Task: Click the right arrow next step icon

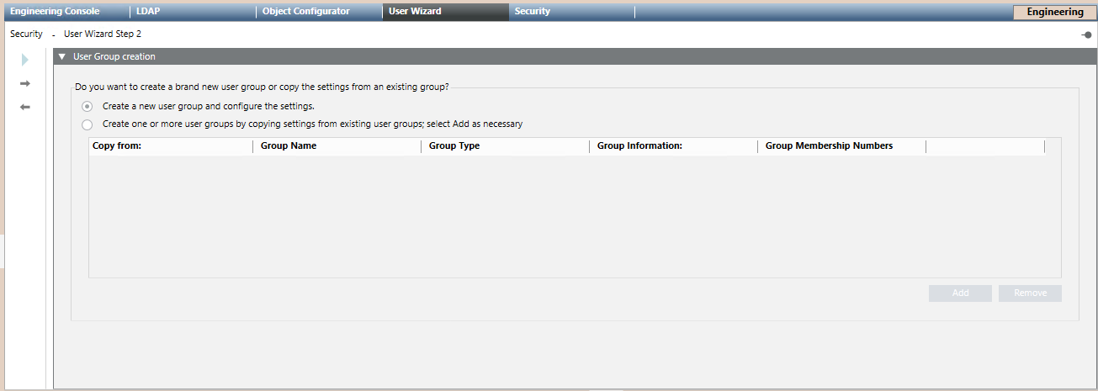Action: 25,83
